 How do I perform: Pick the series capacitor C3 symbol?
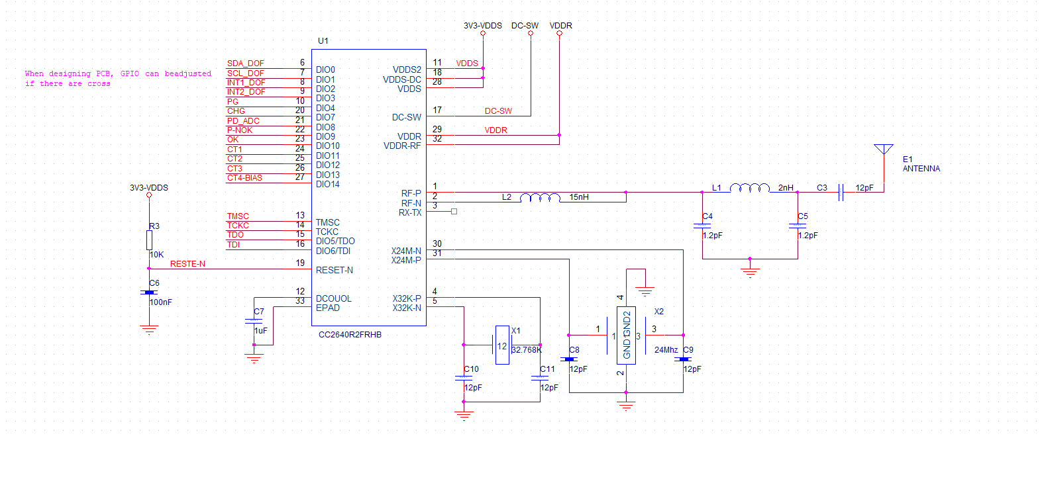[x=841, y=193]
